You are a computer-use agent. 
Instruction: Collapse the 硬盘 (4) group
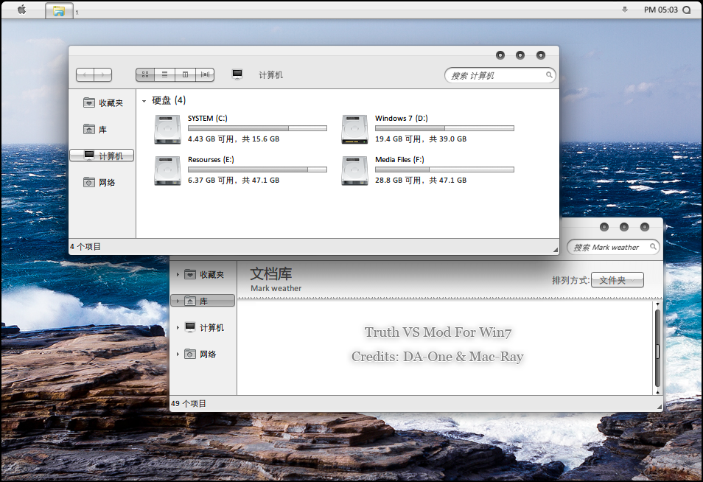pyautogui.click(x=144, y=101)
